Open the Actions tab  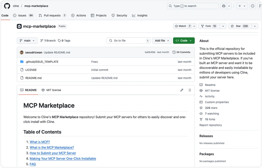(x=79, y=15)
